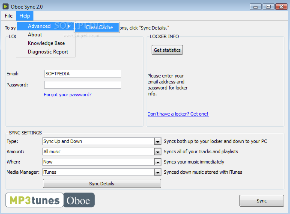Click 'Syncs all of your tracks and playlists' text
The image size is (290, 214).
click(200, 152)
